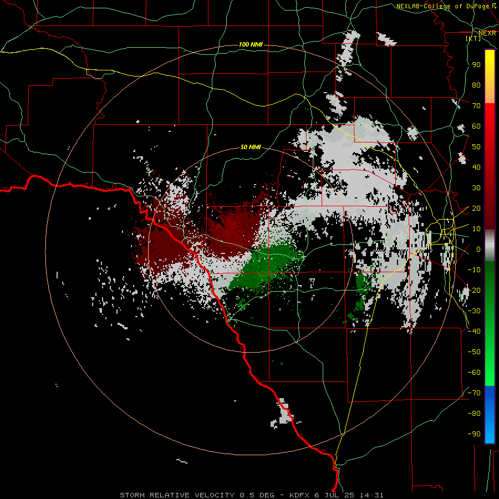Screen dimensions: 499x499
Task: Click the -20 scale label
Action: coord(474,291)
